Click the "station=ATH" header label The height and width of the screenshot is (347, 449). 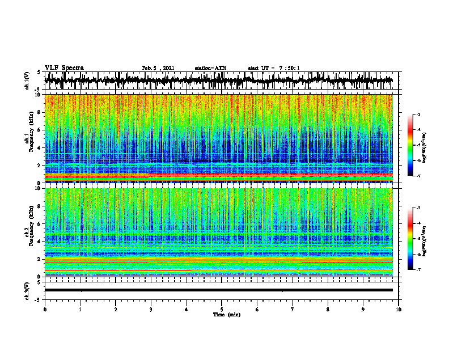210,68
